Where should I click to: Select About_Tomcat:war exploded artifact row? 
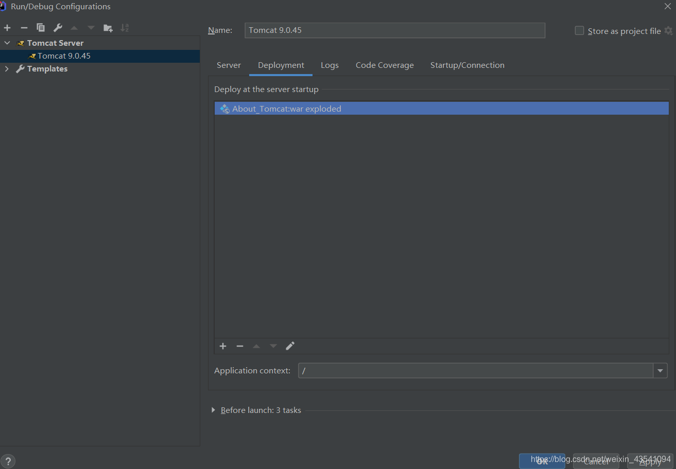point(441,109)
